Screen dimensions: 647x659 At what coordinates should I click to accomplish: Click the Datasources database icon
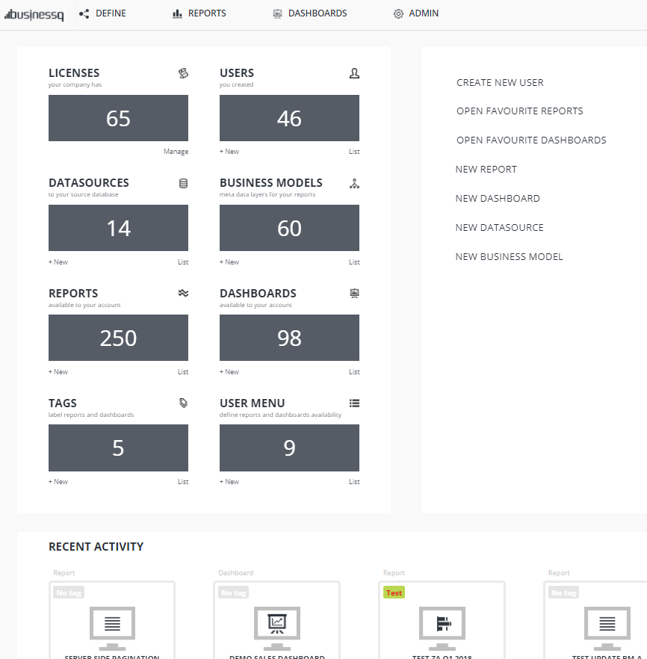[183, 183]
